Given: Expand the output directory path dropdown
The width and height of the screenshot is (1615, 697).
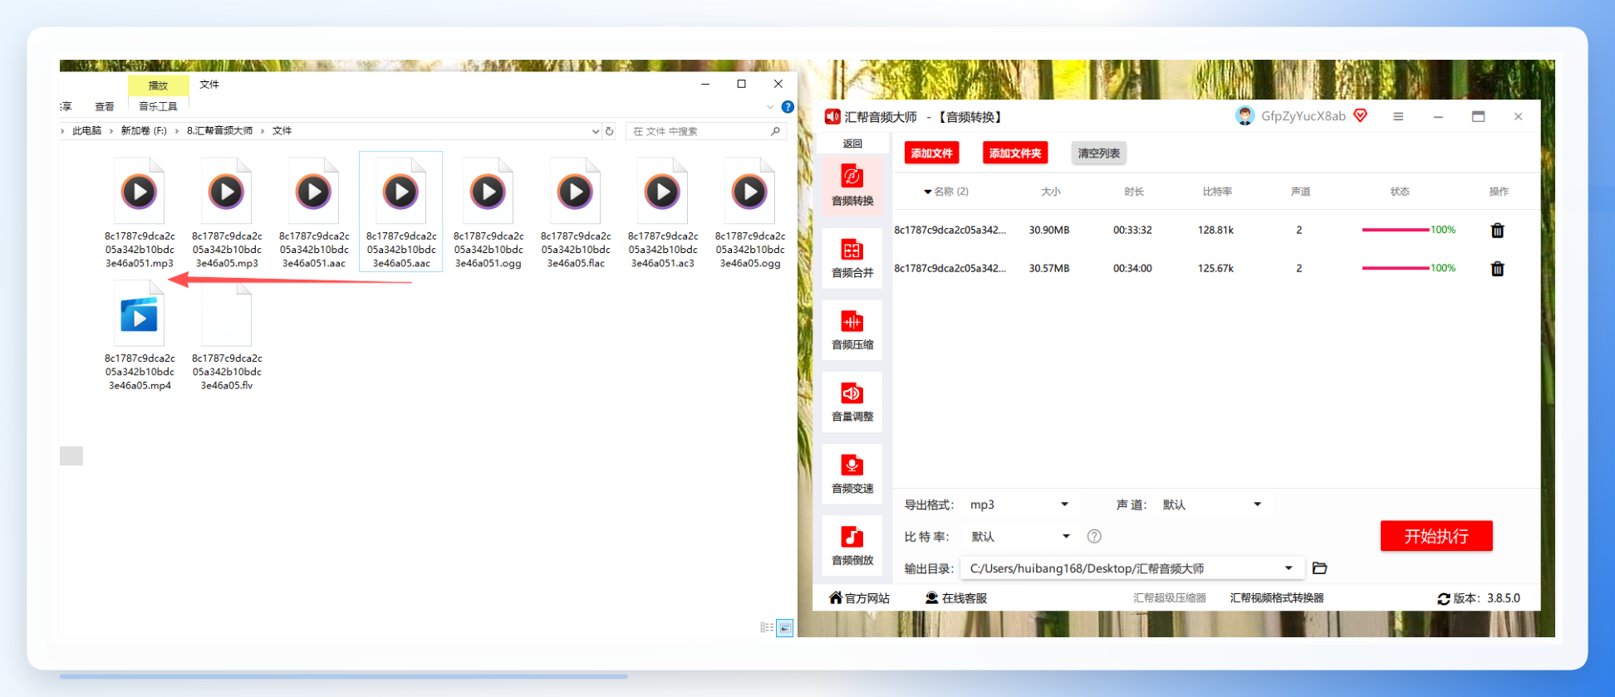Looking at the screenshot, I should point(1289,568).
